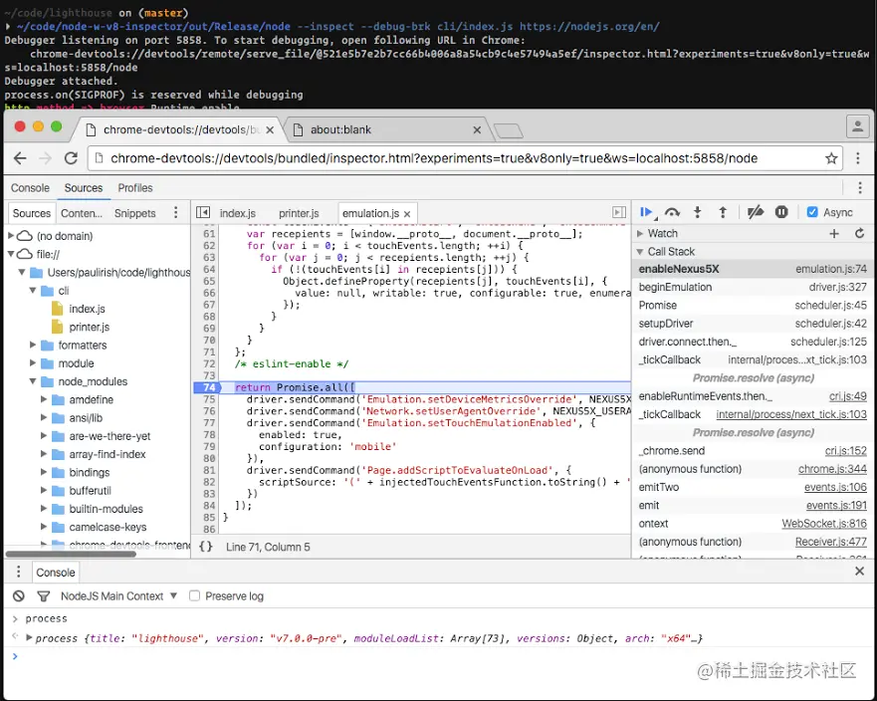Click the Chrome address bar
877x701 pixels.
tap(465, 158)
